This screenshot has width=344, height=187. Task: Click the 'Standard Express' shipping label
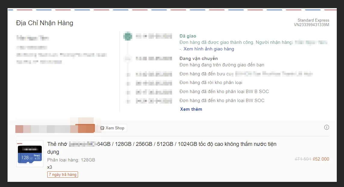tap(313, 20)
